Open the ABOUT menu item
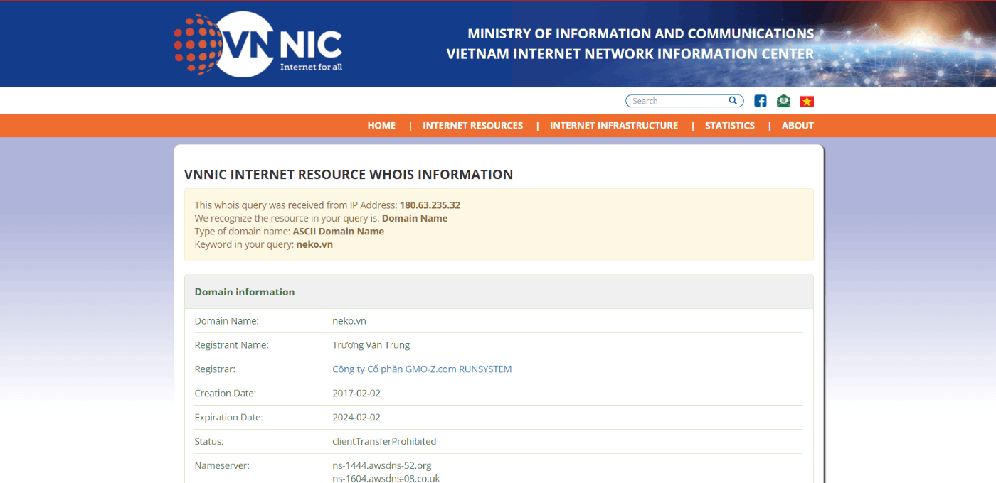Viewport: 996px width, 483px height. (798, 126)
